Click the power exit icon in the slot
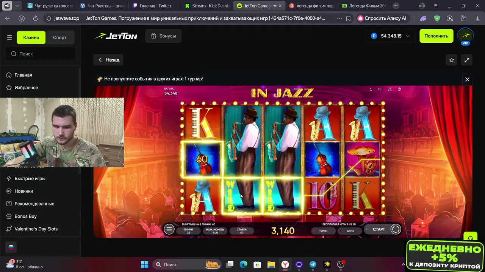 [399, 89]
